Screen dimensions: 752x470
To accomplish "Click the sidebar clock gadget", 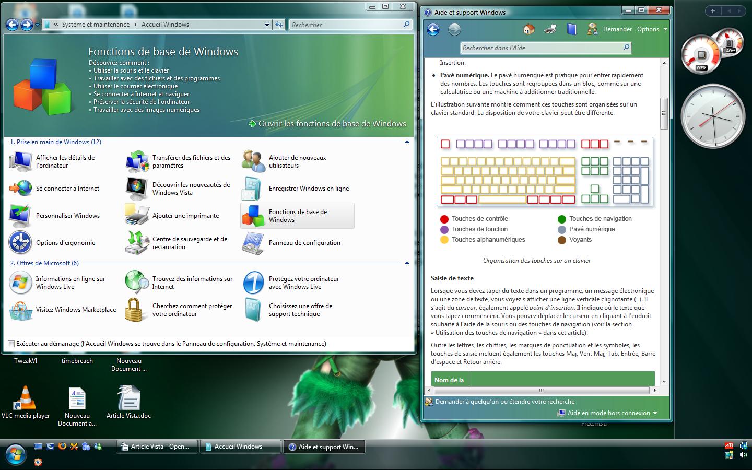I will [x=713, y=116].
